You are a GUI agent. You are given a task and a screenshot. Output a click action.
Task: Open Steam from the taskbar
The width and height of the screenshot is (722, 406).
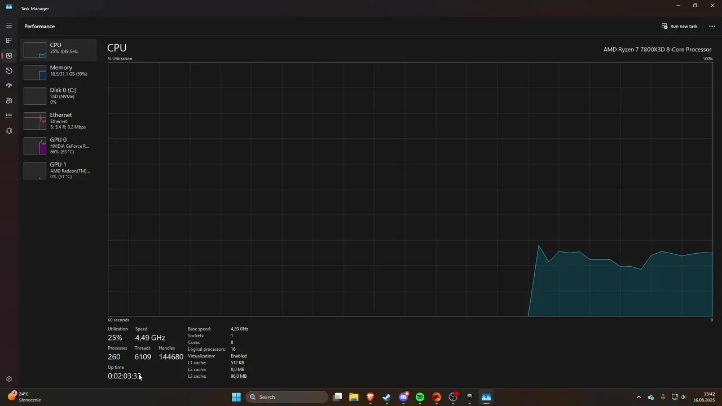(x=387, y=397)
